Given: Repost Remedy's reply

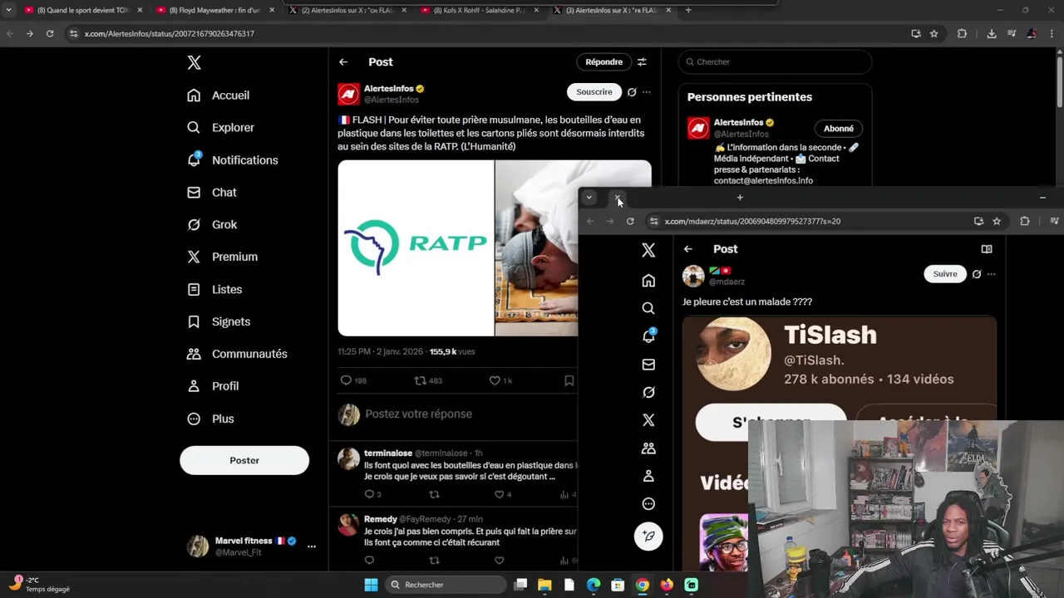Looking at the screenshot, I should pyautogui.click(x=434, y=560).
